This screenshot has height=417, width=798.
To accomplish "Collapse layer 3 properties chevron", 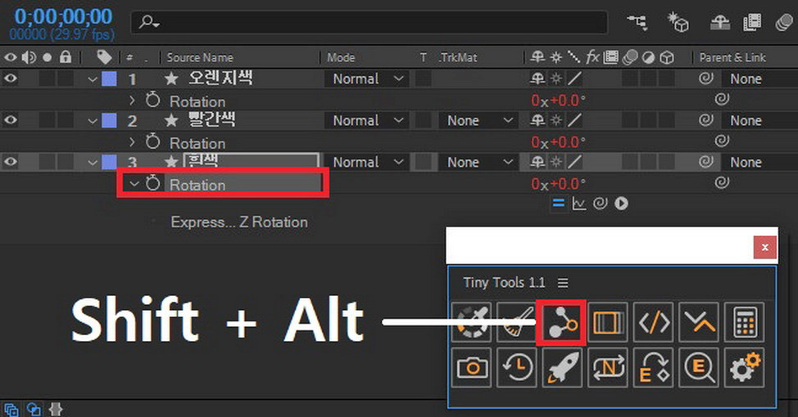I will tap(92, 163).
